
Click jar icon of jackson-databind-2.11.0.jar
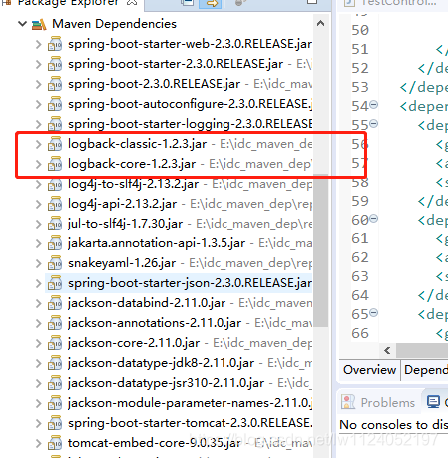coord(55,303)
